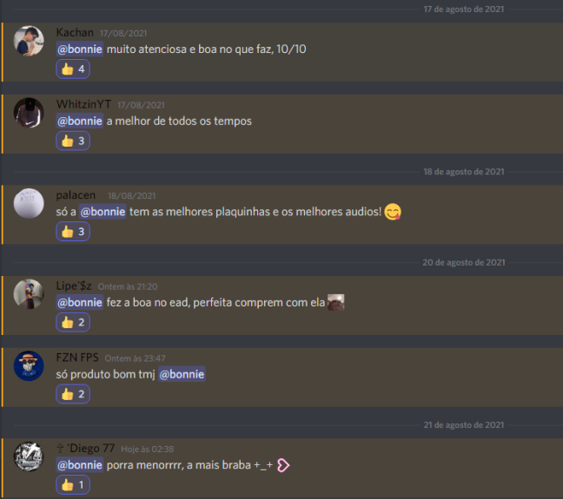Image resolution: width=563 pixels, height=499 pixels.
Task: Toggle thumbs-up reaction on palacen's message
Action: point(73,232)
